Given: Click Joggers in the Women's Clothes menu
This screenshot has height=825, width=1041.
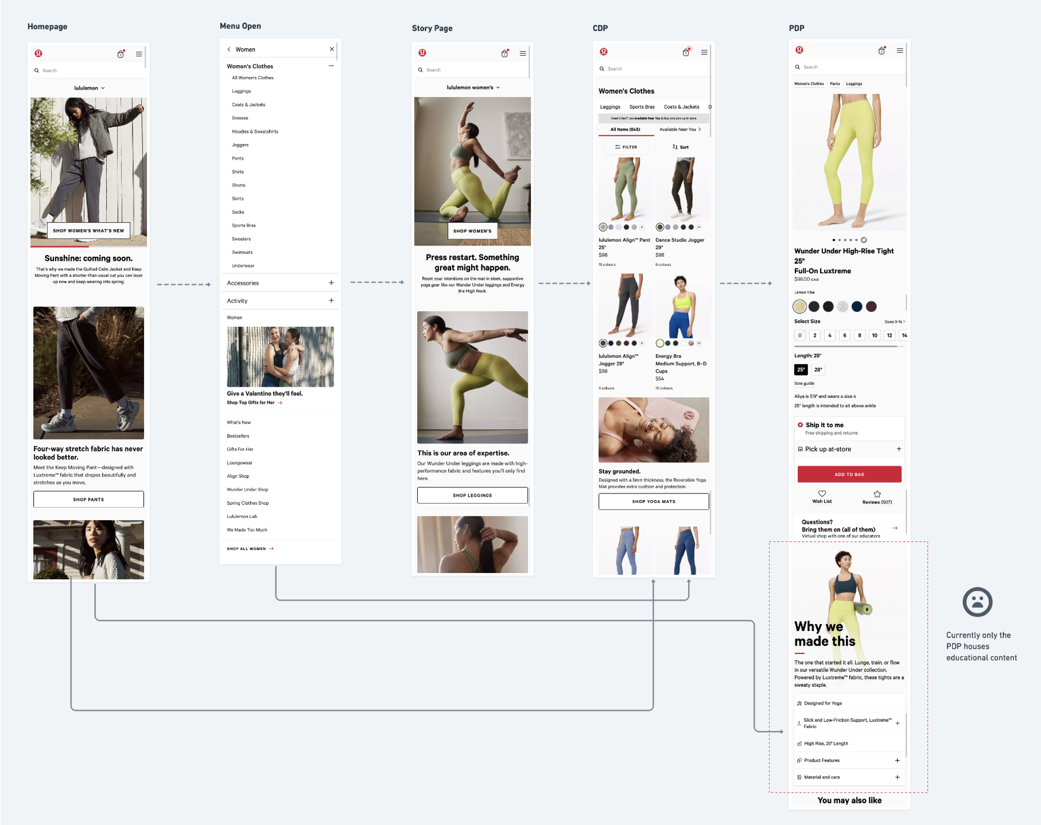Looking at the screenshot, I should pos(240,145).
